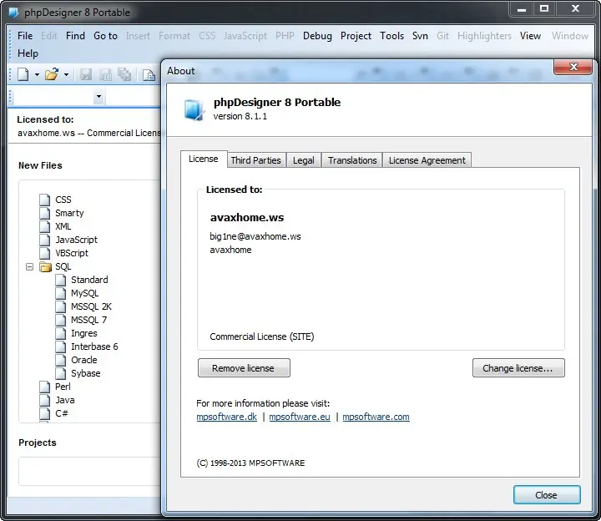Click the Standard SQL file icon

tap(61, 280)
